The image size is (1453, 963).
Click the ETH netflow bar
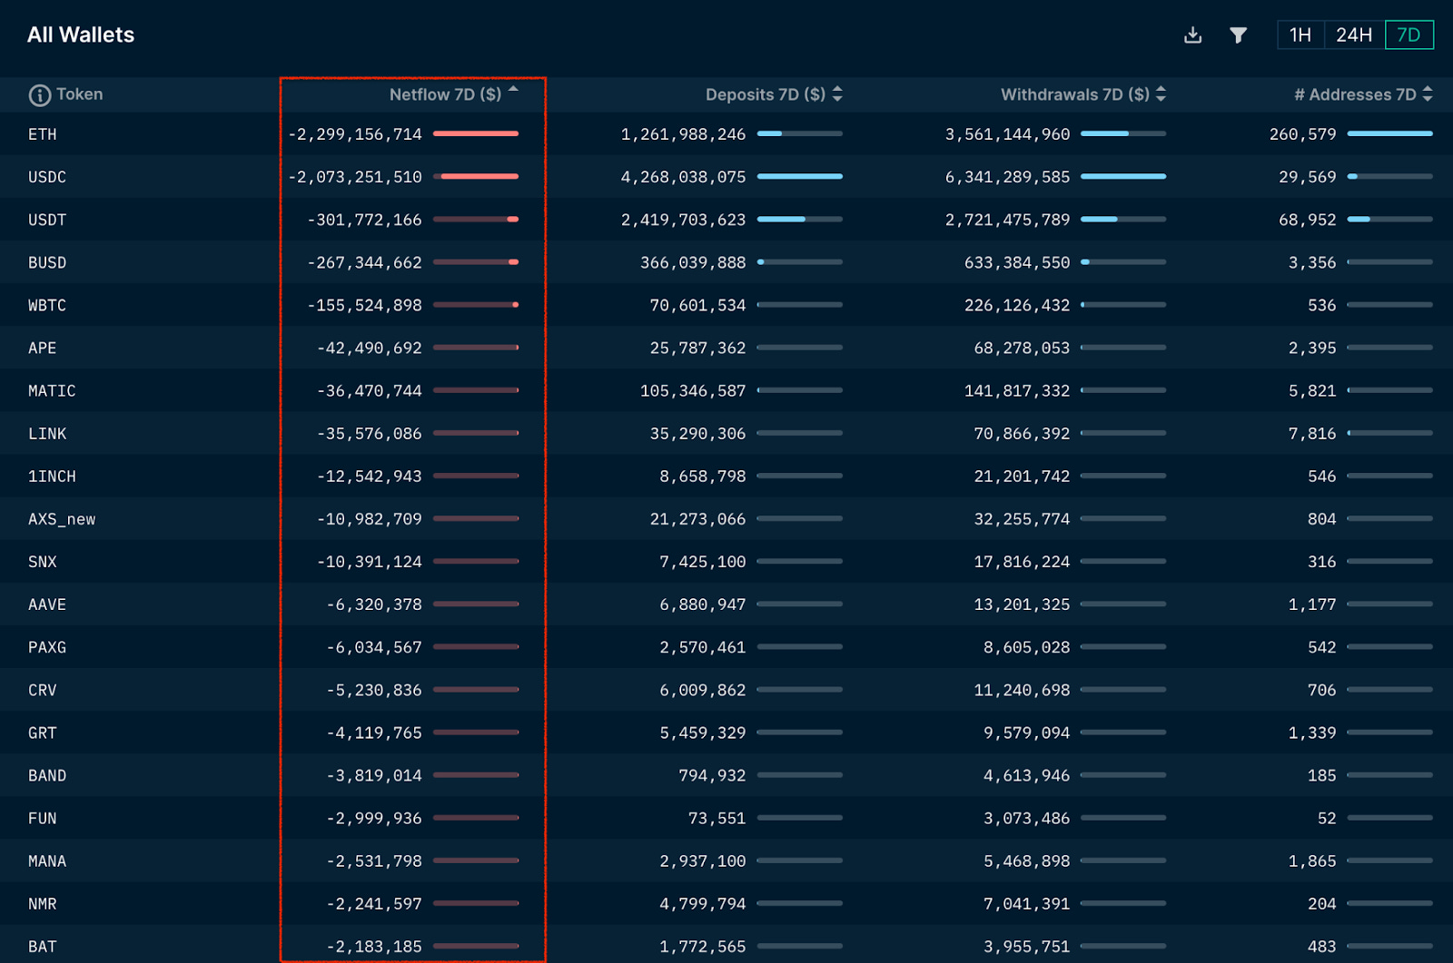(x=476, y=133)
